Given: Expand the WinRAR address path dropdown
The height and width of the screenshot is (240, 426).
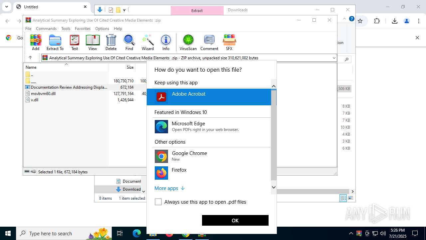Looking at the screenshot, I should click(x=334, y=58).
